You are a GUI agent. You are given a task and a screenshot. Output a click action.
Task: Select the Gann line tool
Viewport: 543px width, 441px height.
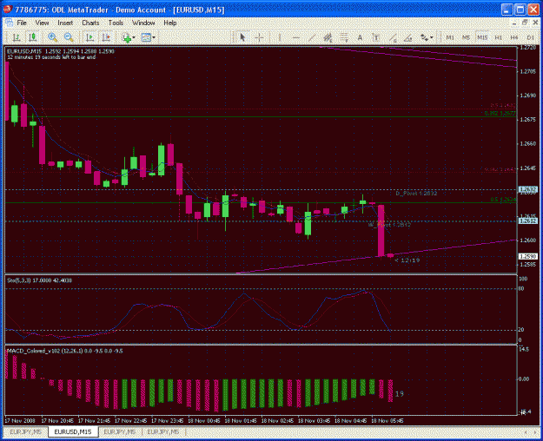point(393,37)
